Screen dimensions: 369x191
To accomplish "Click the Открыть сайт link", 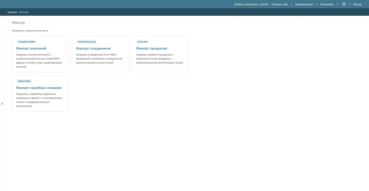I will tap(280, 4).
